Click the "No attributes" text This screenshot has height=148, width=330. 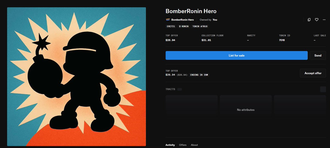tap(246, 110)
